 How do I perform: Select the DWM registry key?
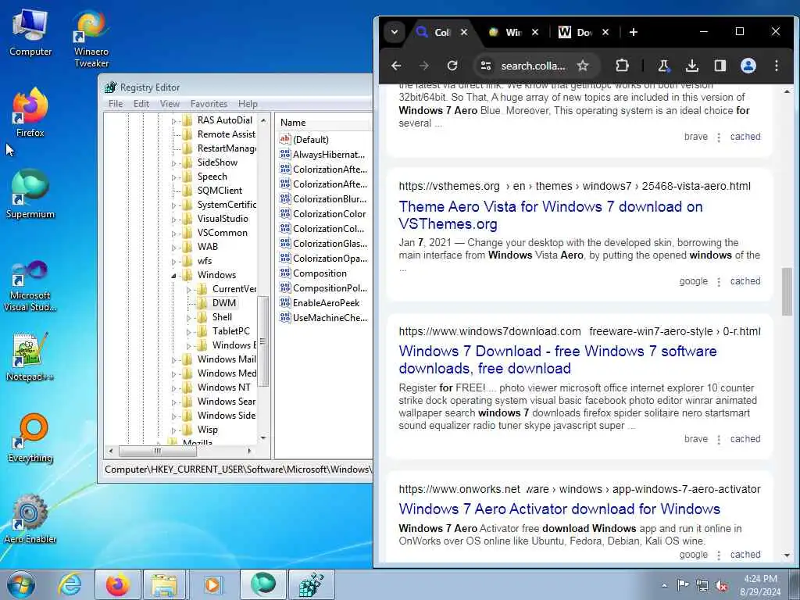224,302
